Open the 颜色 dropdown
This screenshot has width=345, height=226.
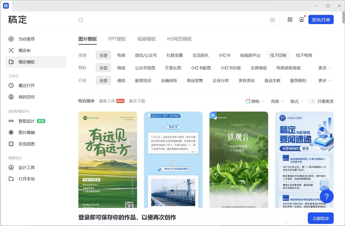click(x=255, y=101)
